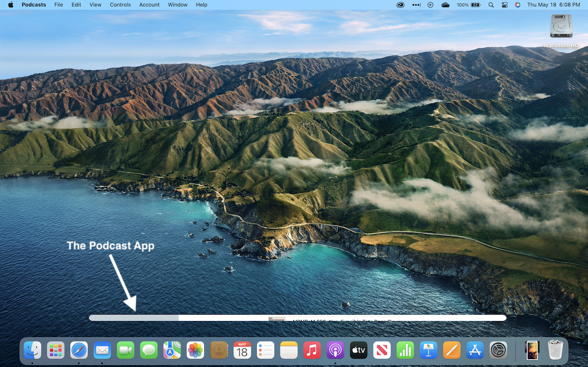Open the Mail app in Dock

click(x=102, y=350)
